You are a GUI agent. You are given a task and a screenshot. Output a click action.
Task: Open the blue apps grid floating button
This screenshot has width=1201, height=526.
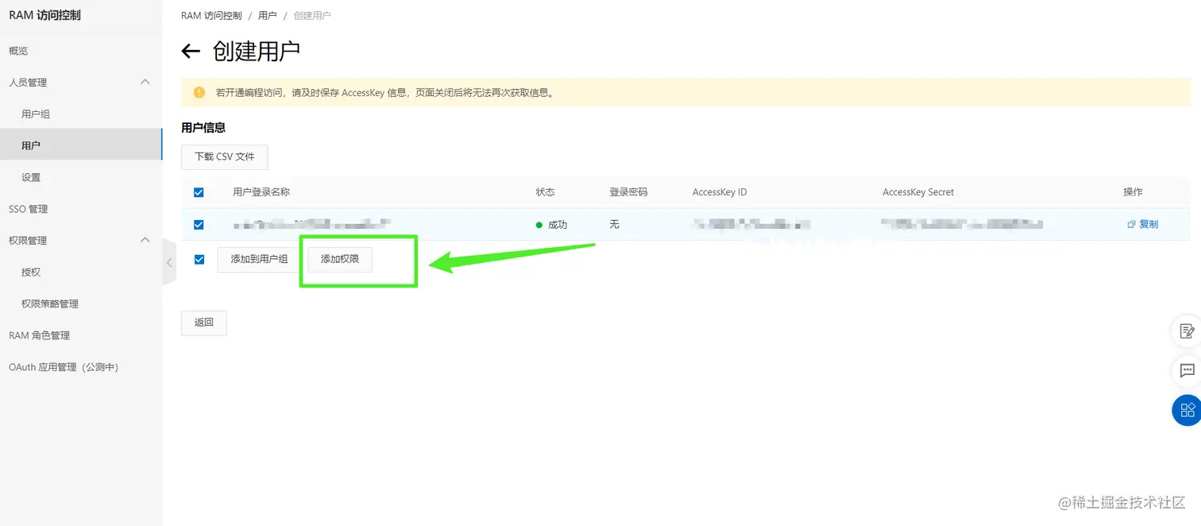pyautogui.click(x=1187, y=410)
